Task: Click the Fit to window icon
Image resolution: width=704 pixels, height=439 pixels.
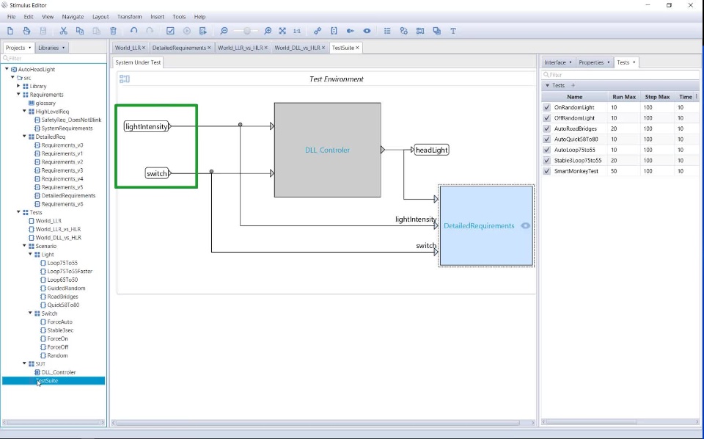Action: pyautogui.click(x=282, y=31)
